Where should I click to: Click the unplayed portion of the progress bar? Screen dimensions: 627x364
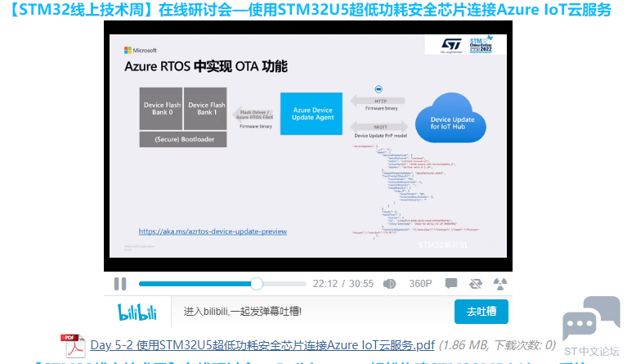(284, 284)
